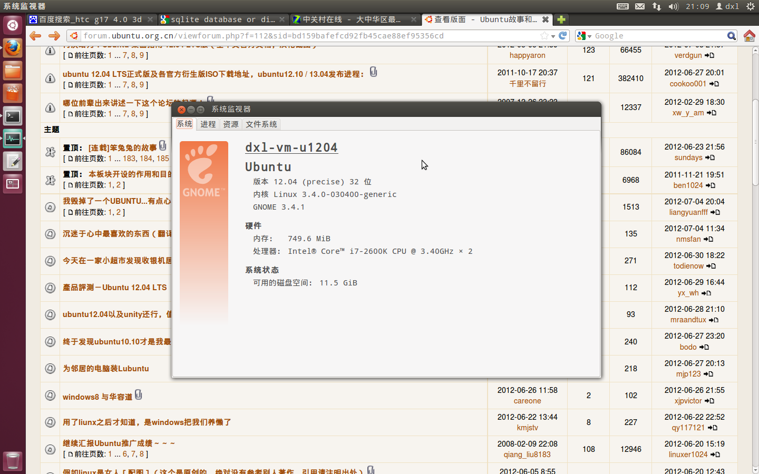759x474 pixels.
Task: Close the 查看版面 Ubuntu tab
Action: point(546,19)
